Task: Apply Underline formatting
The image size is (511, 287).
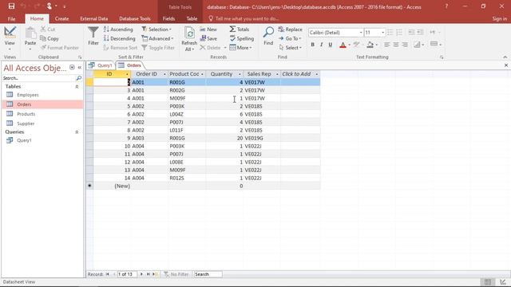Action: coord(330,45)
